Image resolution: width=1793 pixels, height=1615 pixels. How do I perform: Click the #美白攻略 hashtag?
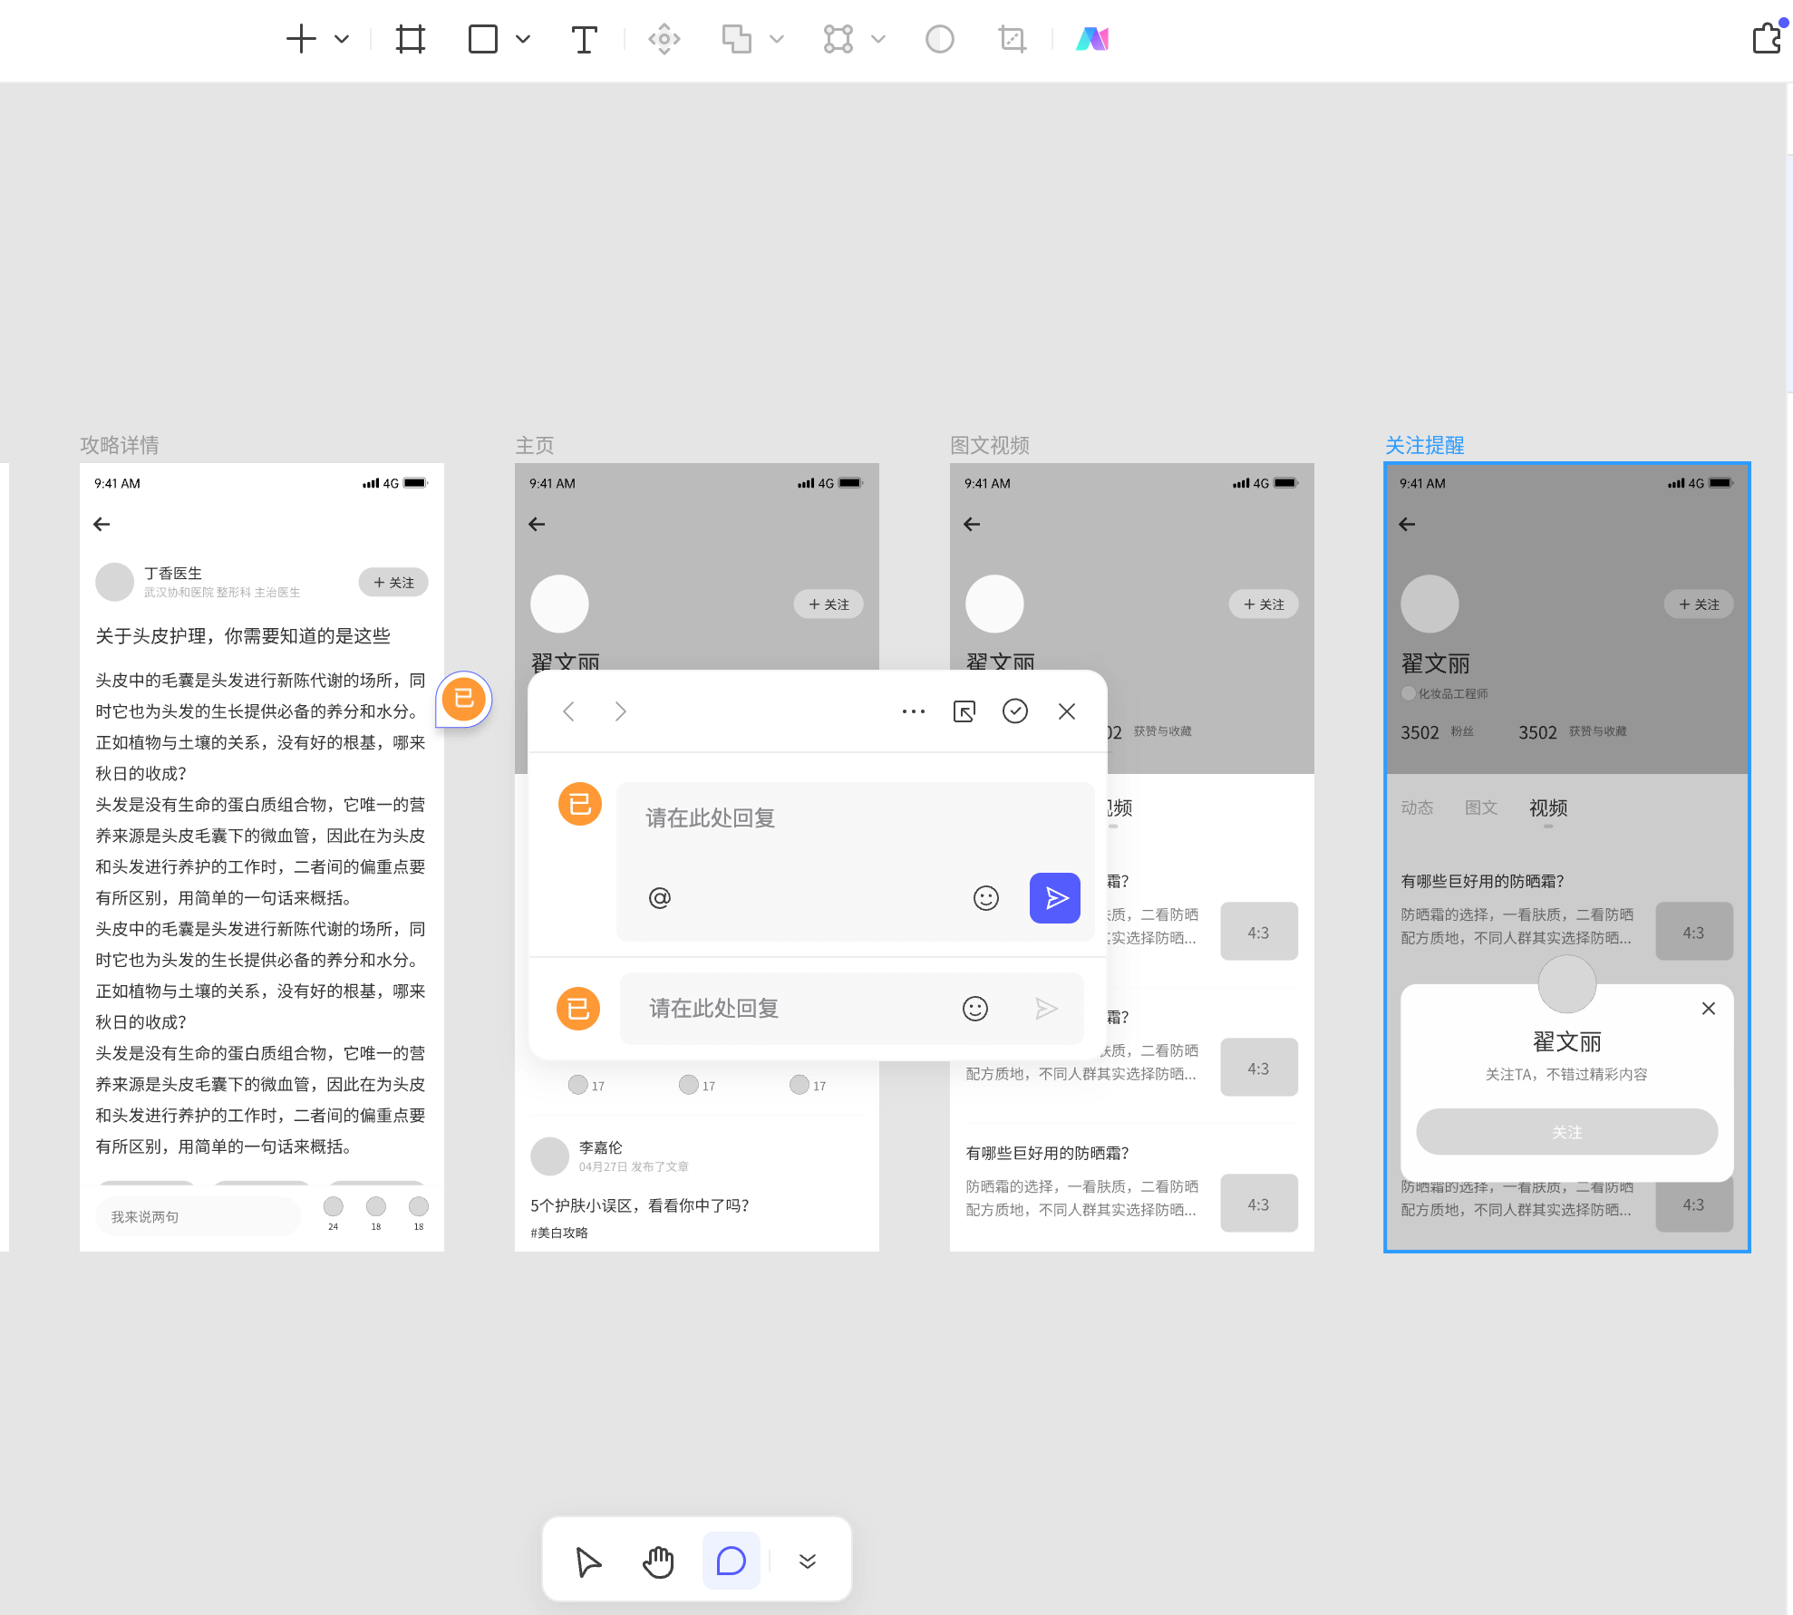[559, 1233]
